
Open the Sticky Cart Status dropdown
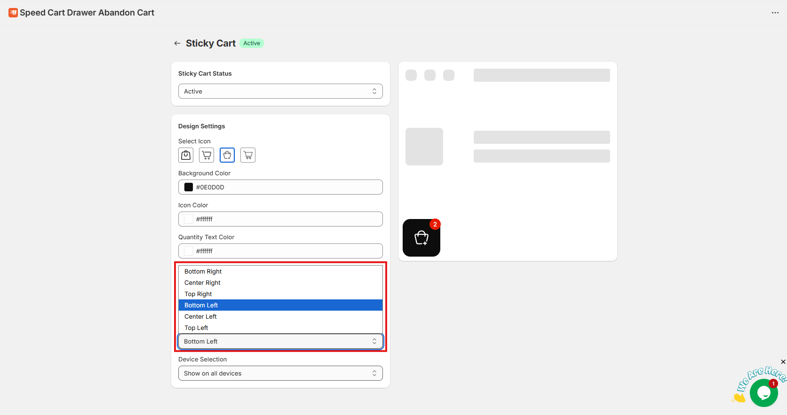(x=280, y=91)
